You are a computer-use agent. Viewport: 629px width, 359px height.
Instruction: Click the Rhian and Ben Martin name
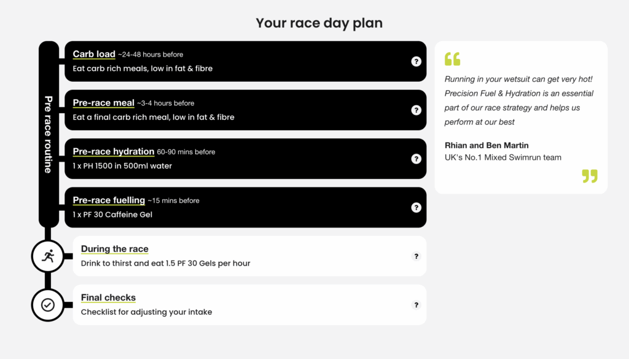point(486,146)
